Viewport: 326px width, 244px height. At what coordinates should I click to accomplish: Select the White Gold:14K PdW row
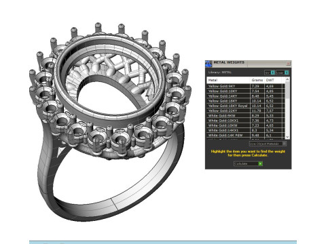pyautogui.click(x=246, y=135)
